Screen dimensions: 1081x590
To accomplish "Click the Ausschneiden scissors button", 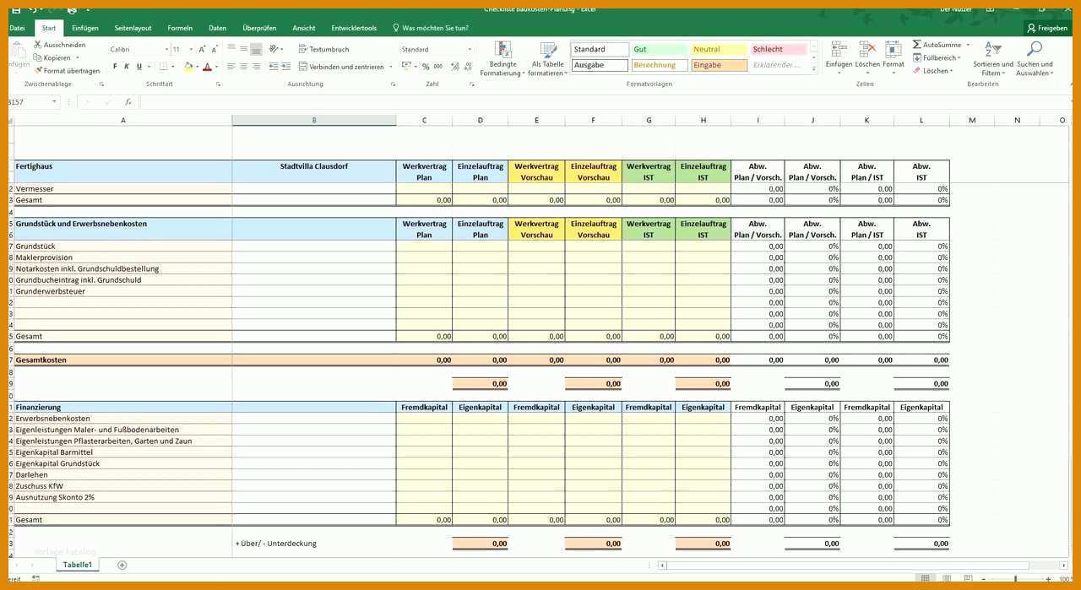I will coord(60,45).
